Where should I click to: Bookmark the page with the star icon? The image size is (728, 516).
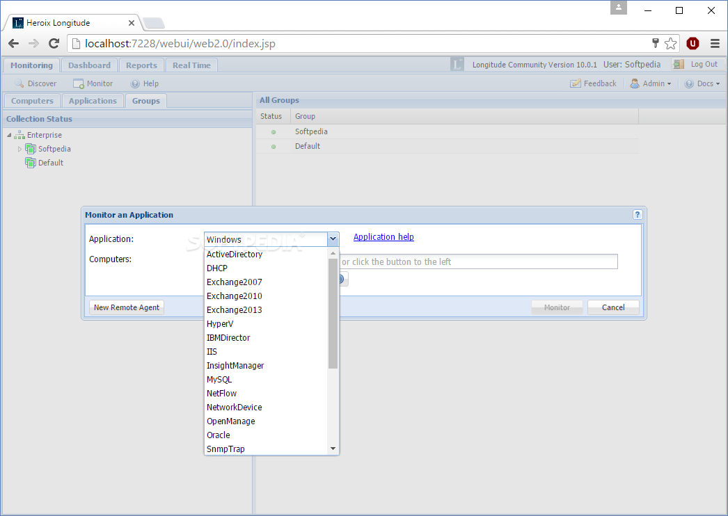tap(670, 44)
